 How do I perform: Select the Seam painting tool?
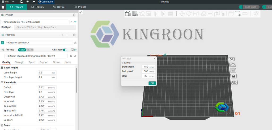pyautogui.click(x=231, y=14)
